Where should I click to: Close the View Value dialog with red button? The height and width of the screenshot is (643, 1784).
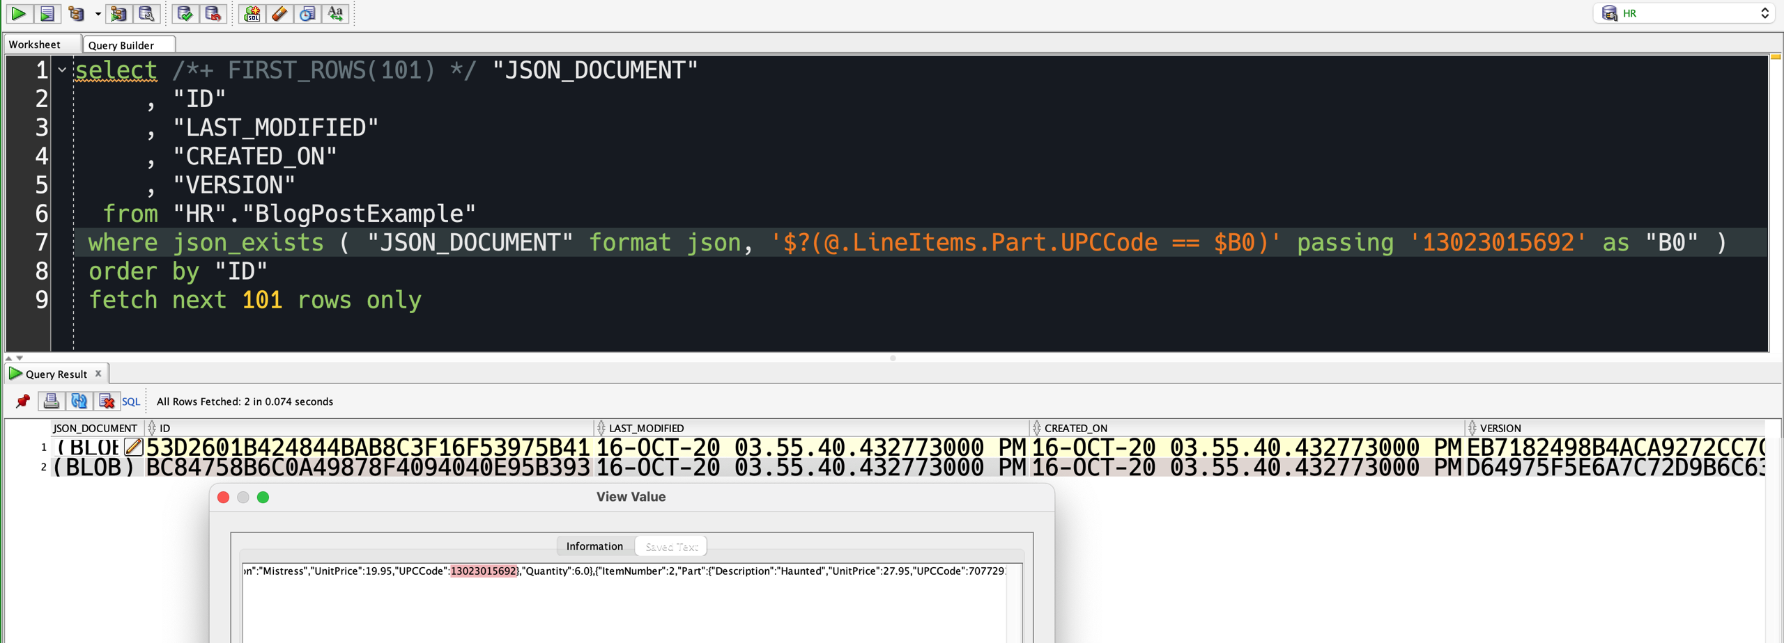[223, 497]
